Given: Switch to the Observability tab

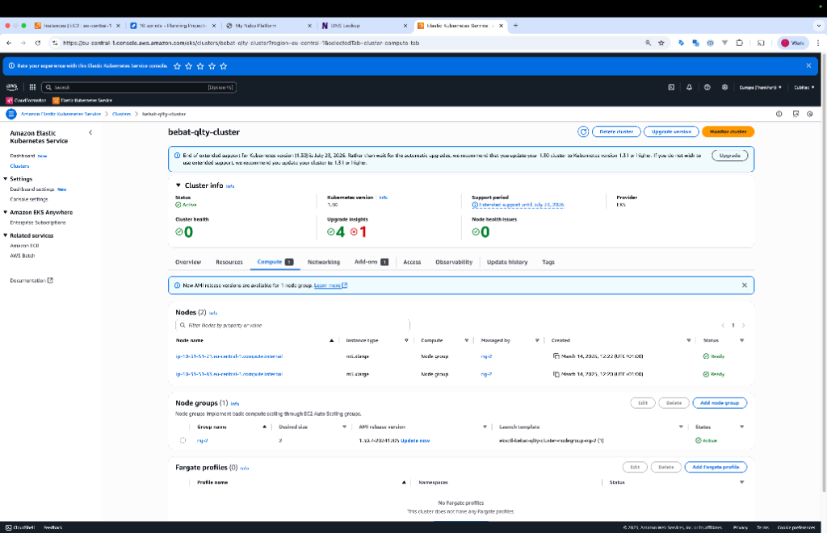Looking at the screenshot, I should tap(454, 262).
